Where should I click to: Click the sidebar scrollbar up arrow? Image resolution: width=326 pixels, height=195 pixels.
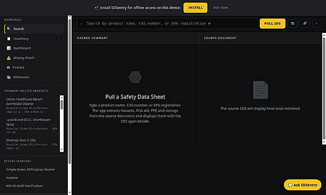(69, 17)
